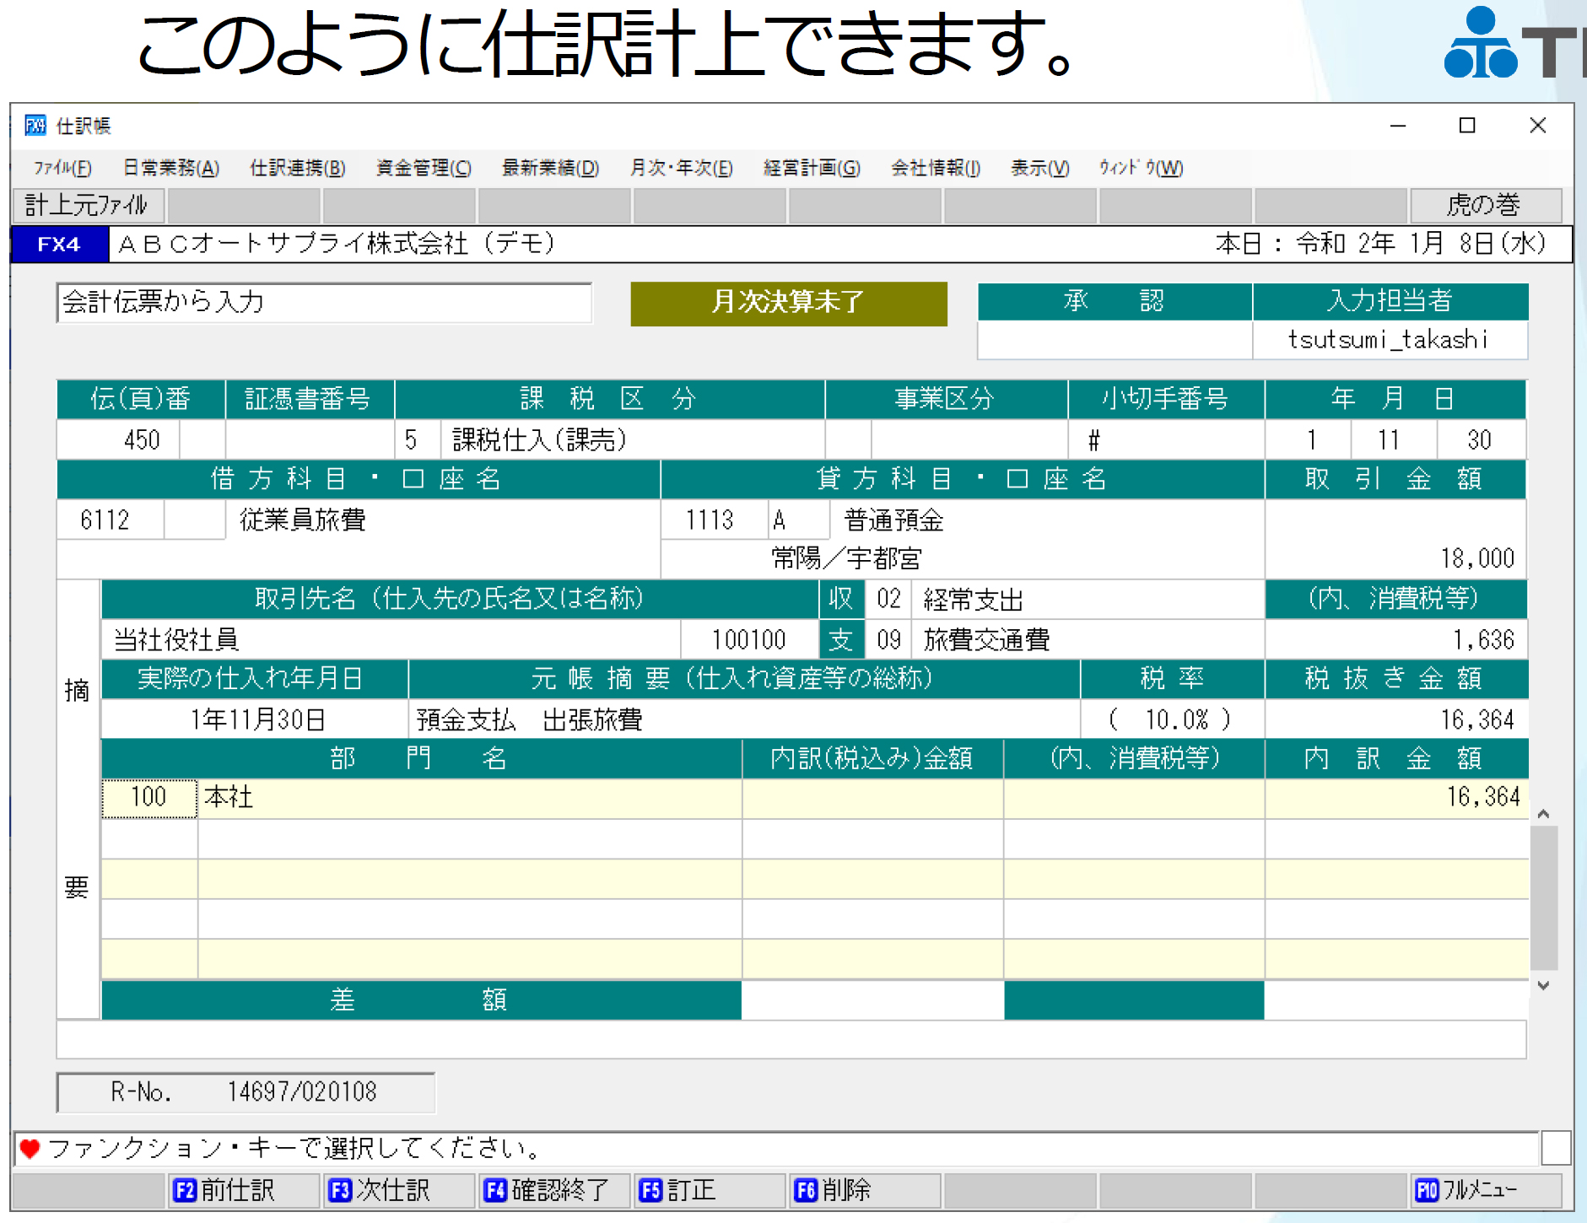Open the 表示(V) menu
The height and width of the screenshot is (1223, 1587).
tap(1039, 168)
